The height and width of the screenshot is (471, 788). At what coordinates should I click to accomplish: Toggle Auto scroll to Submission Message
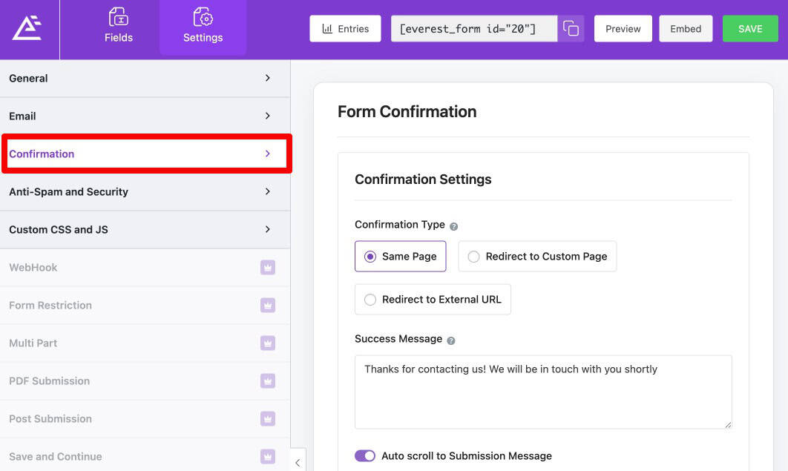tap(365, 456)
